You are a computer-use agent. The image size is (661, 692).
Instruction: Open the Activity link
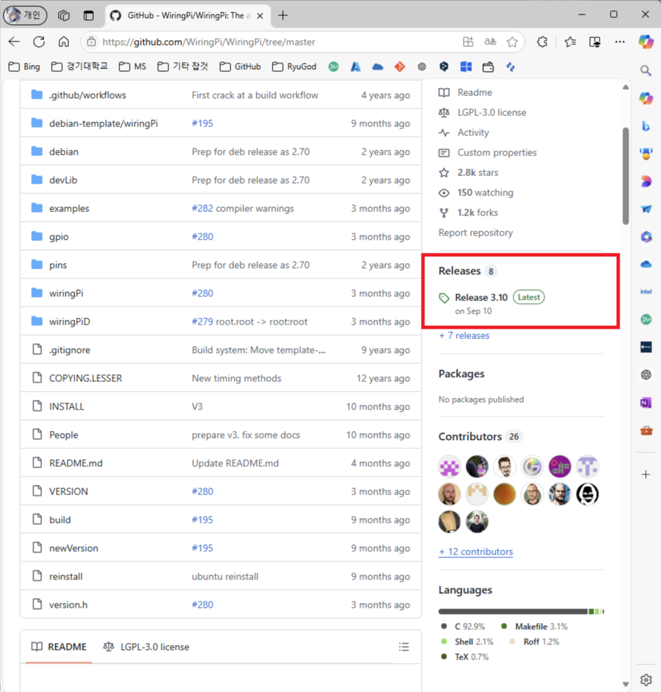(464, 133)
